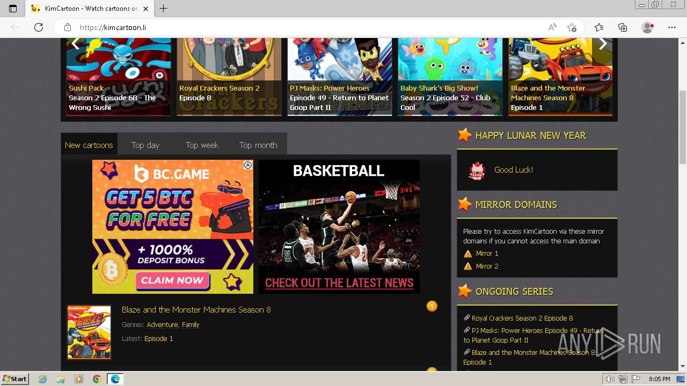
Task: Open Royal Crackers Season 2 Episode 8 card
Action: 229,77
